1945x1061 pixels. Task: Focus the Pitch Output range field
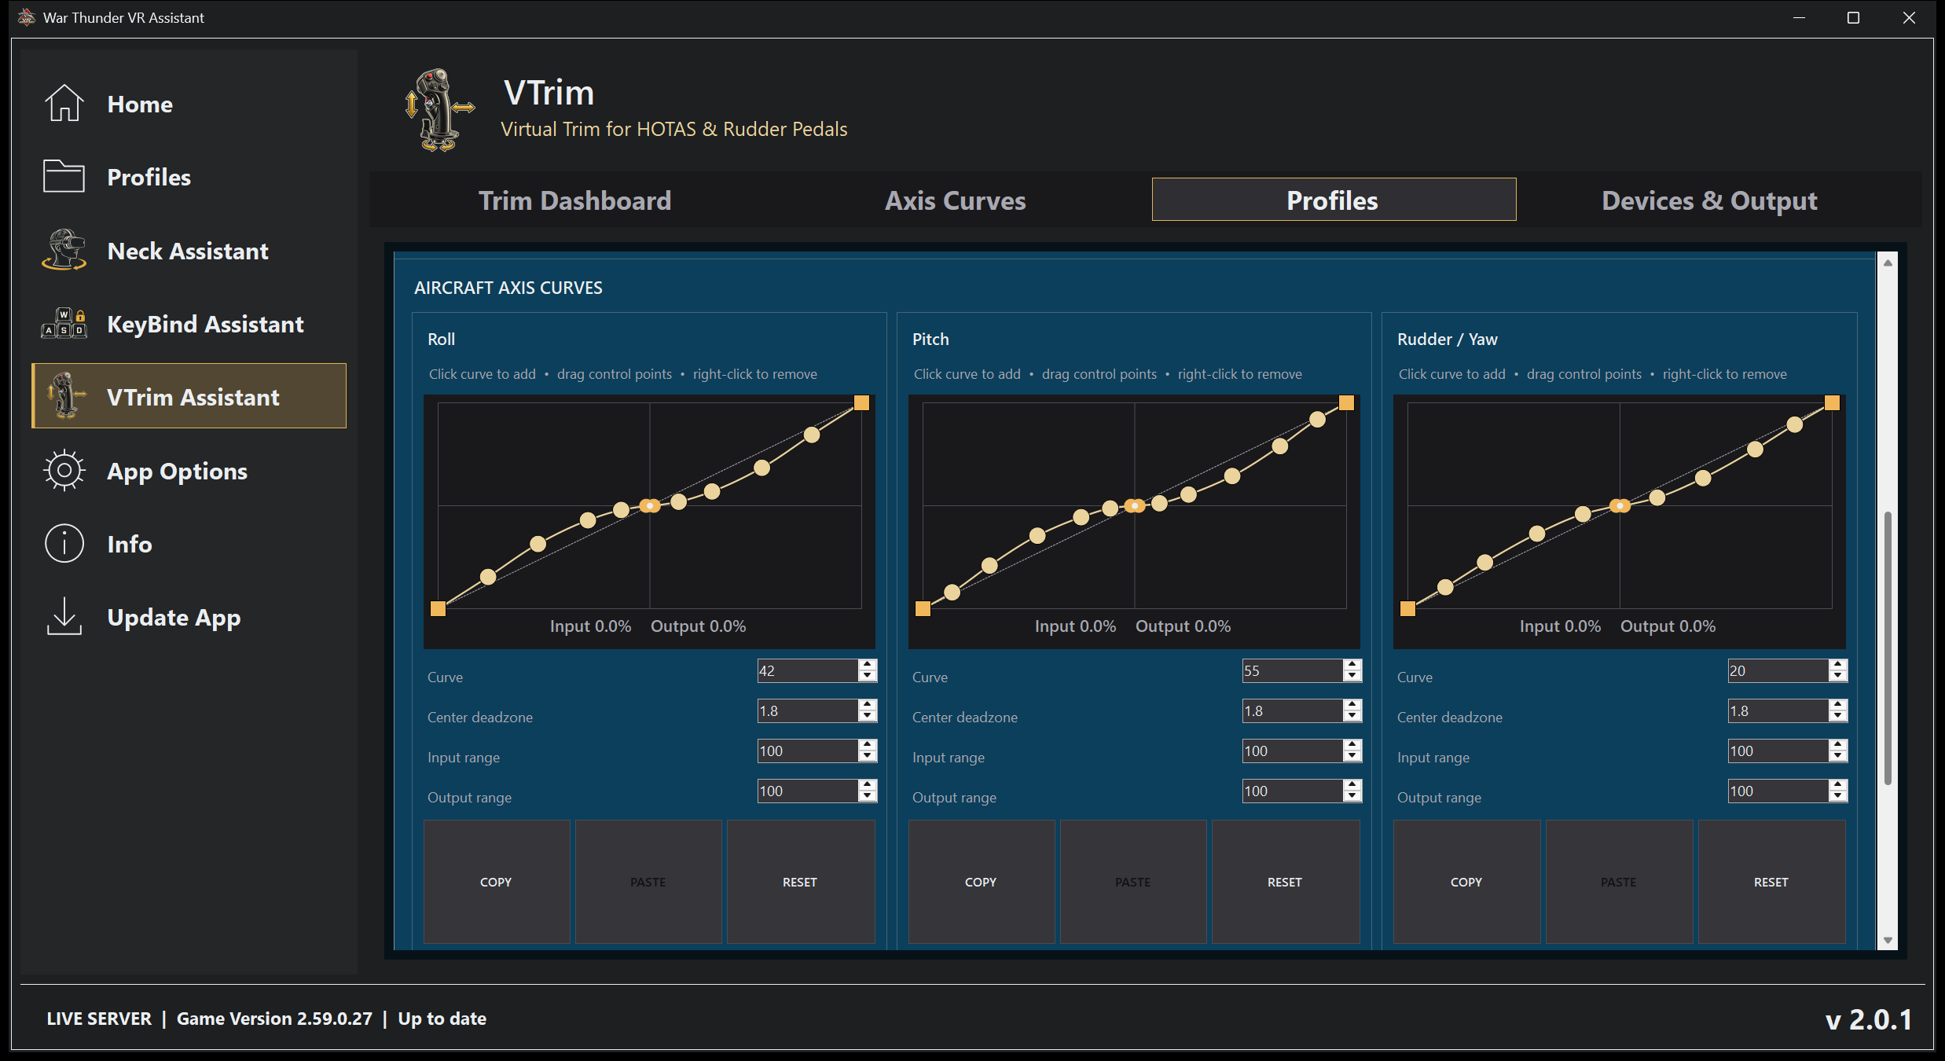click(1292, 791)
